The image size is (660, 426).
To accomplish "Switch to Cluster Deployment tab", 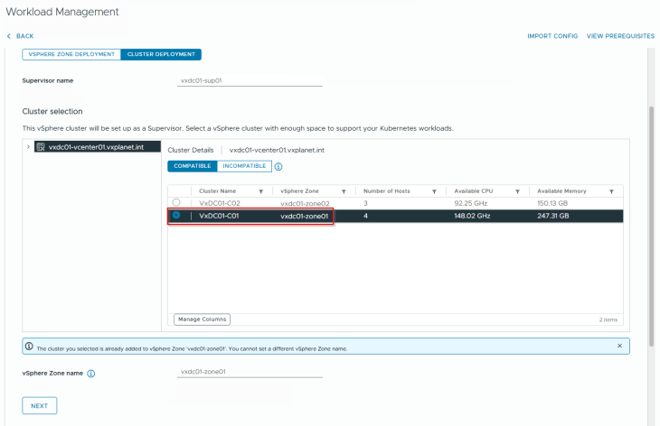I will click(161, 54).
